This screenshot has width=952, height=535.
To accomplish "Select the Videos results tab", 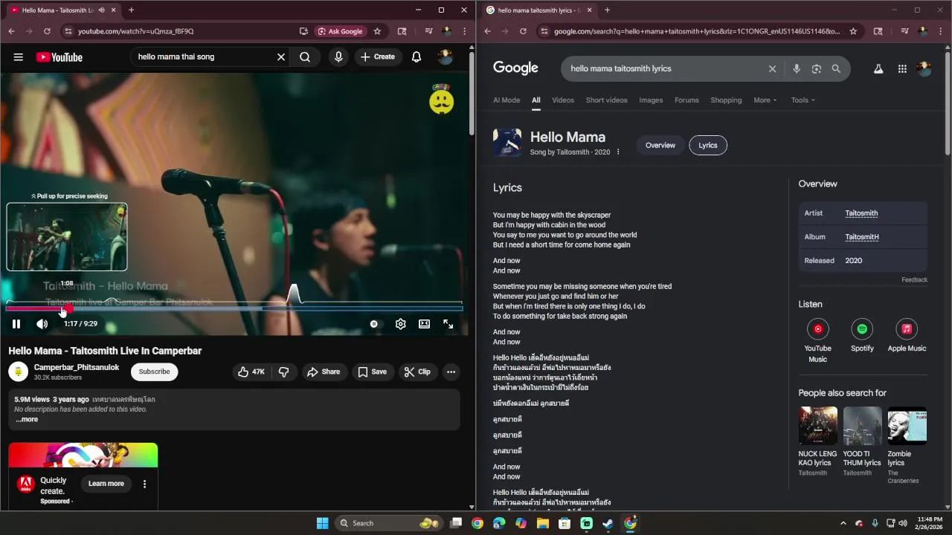I will coord(563,100).
